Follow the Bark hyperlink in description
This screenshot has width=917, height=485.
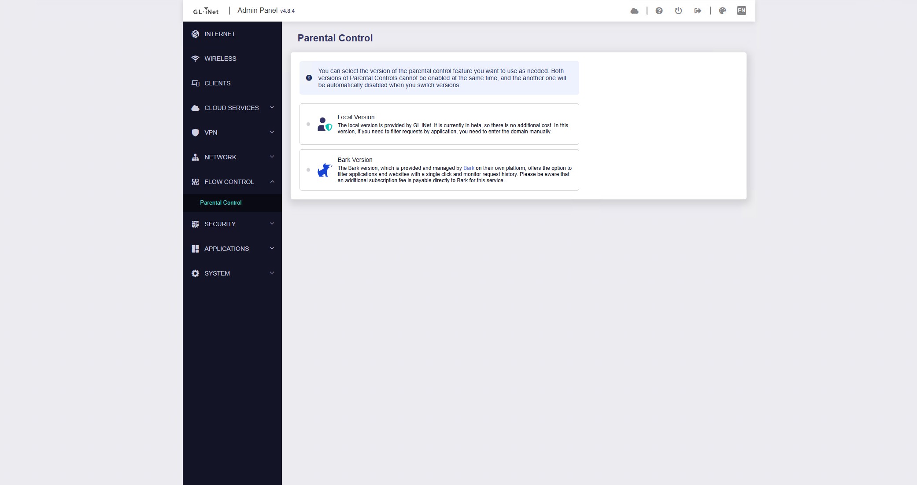469,168
